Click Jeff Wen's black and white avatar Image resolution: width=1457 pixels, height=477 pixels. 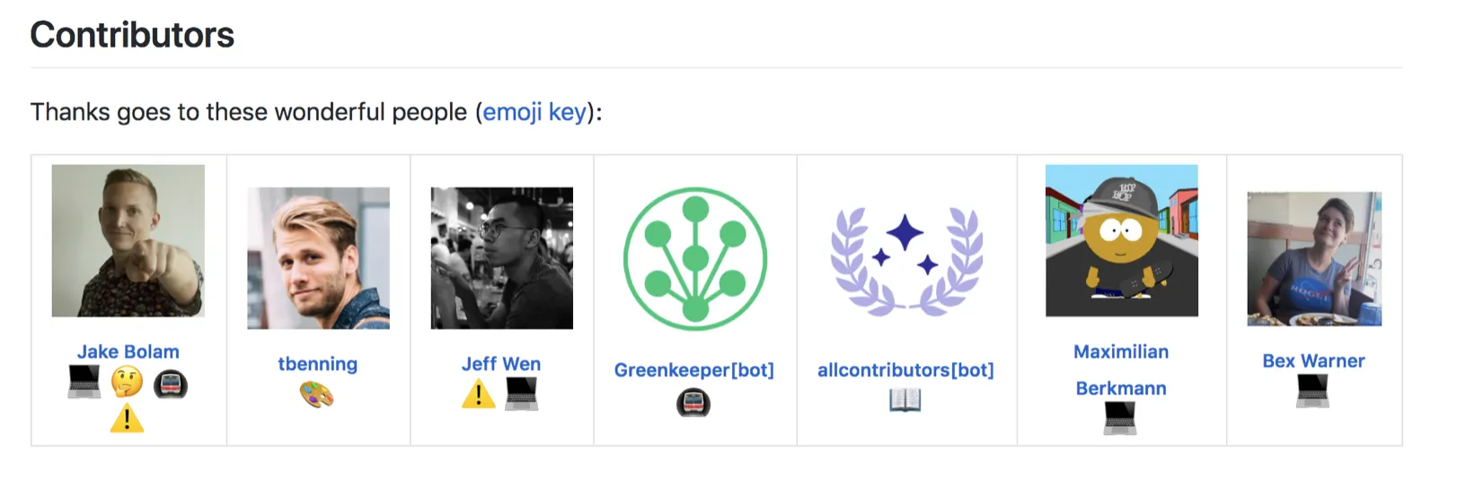pyautogui.click(x=502, y=258)
